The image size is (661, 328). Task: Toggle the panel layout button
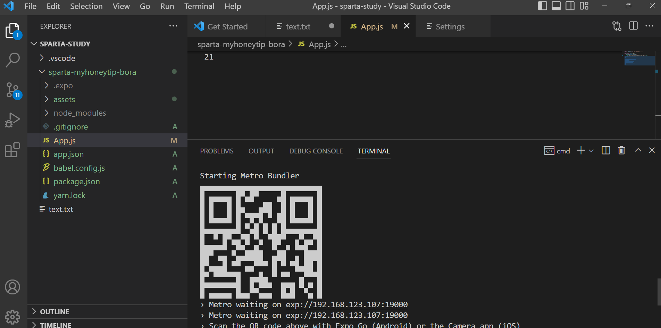(x=556, y=6)
